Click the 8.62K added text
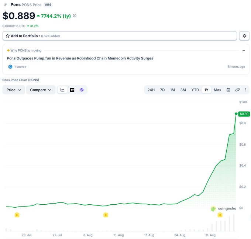251x239 pixels. (x=50, y=36)
